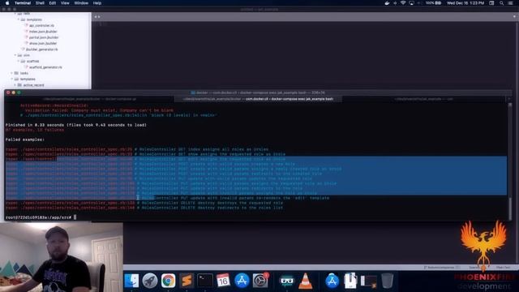The image size is (519, 292).
Task: Open the minimized window thumbnail in Dock
Action: pyautogui.click(x=368, y=281)
